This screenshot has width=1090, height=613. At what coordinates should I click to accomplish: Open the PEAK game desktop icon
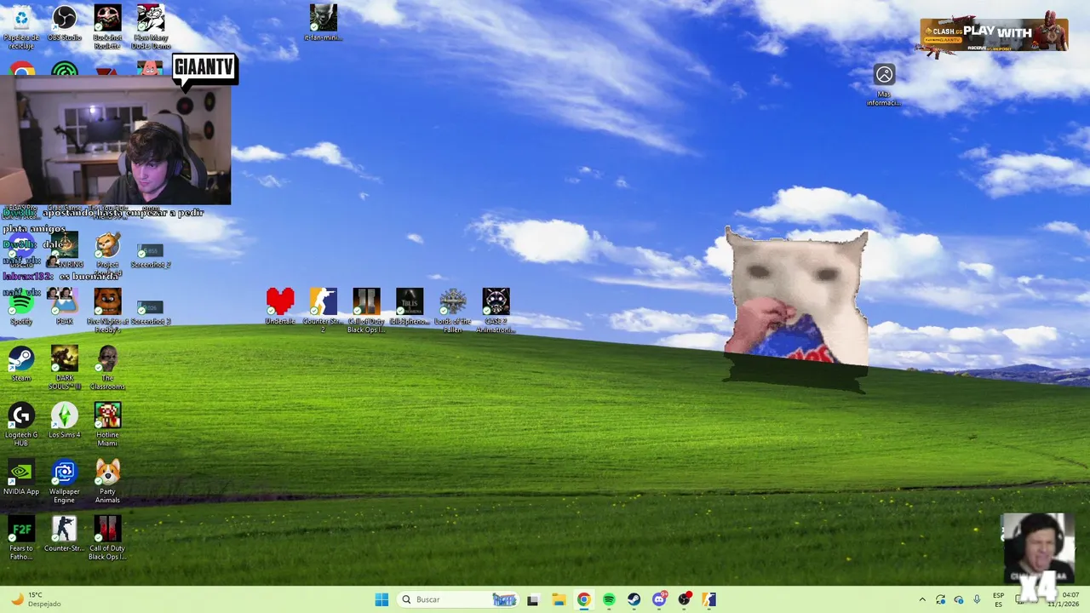point(65,306)
